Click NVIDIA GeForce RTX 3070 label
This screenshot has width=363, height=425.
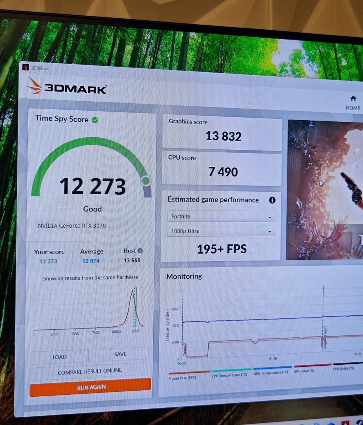(x=72, y=226)
